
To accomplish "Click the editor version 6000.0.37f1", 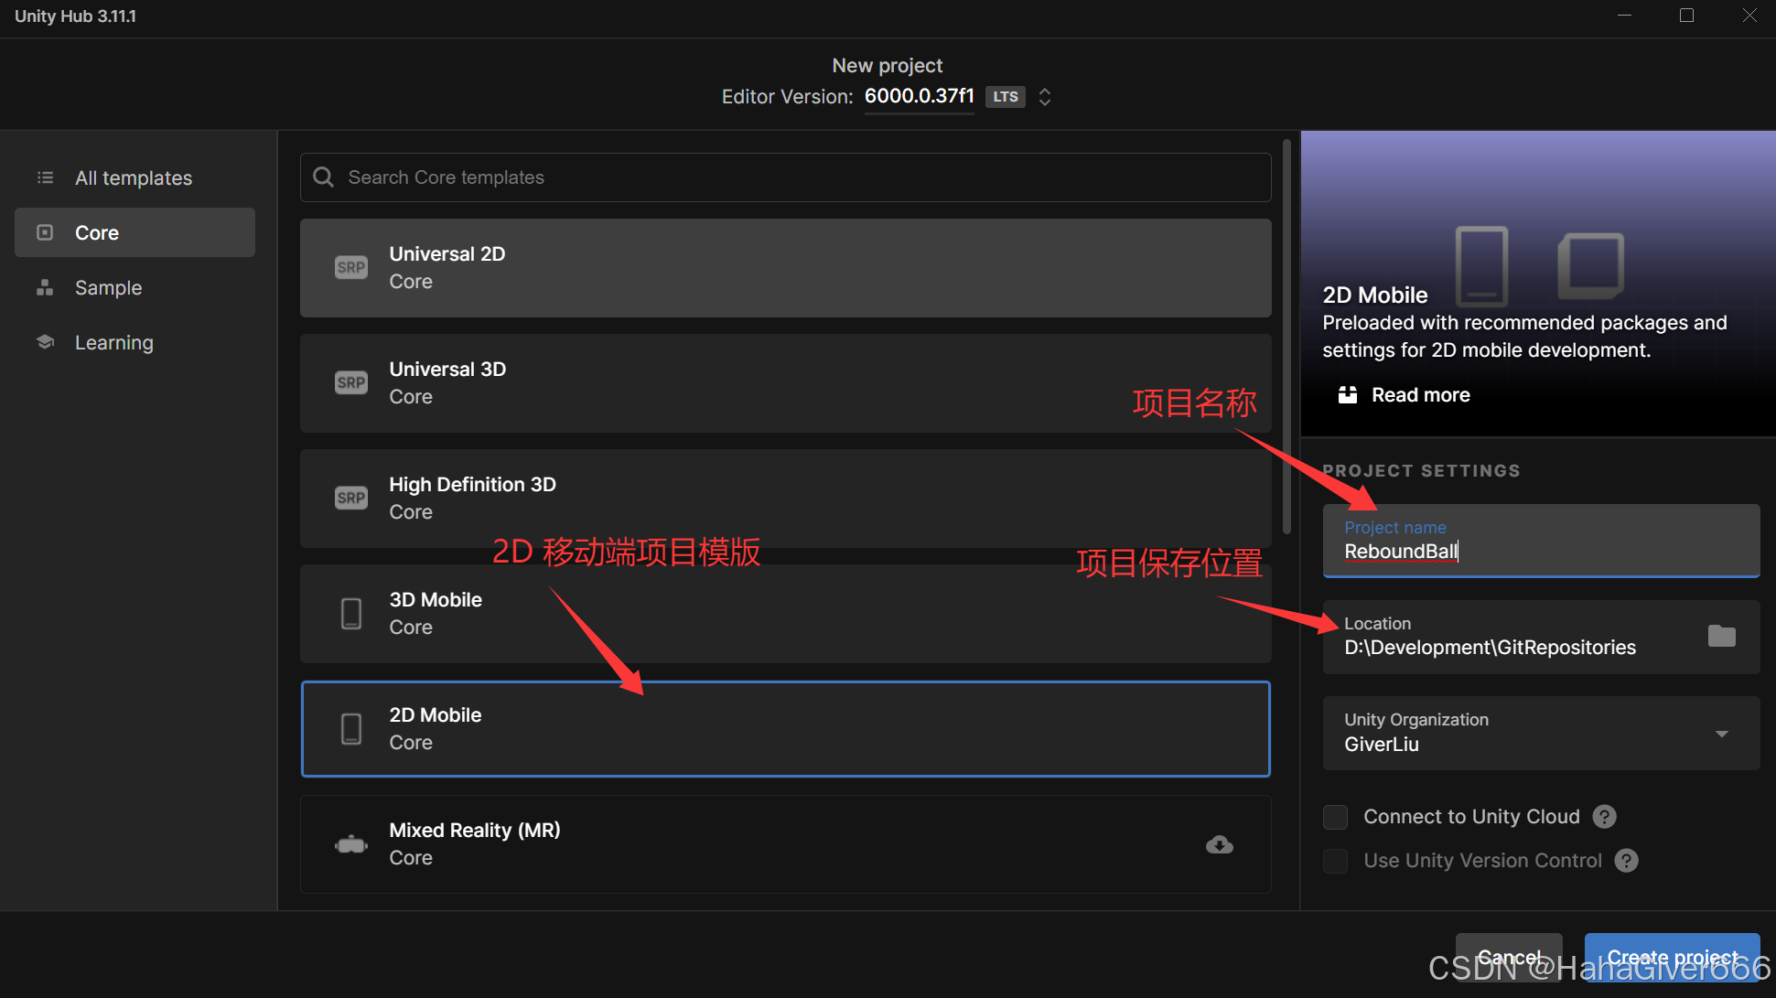I will pos(919,96).
